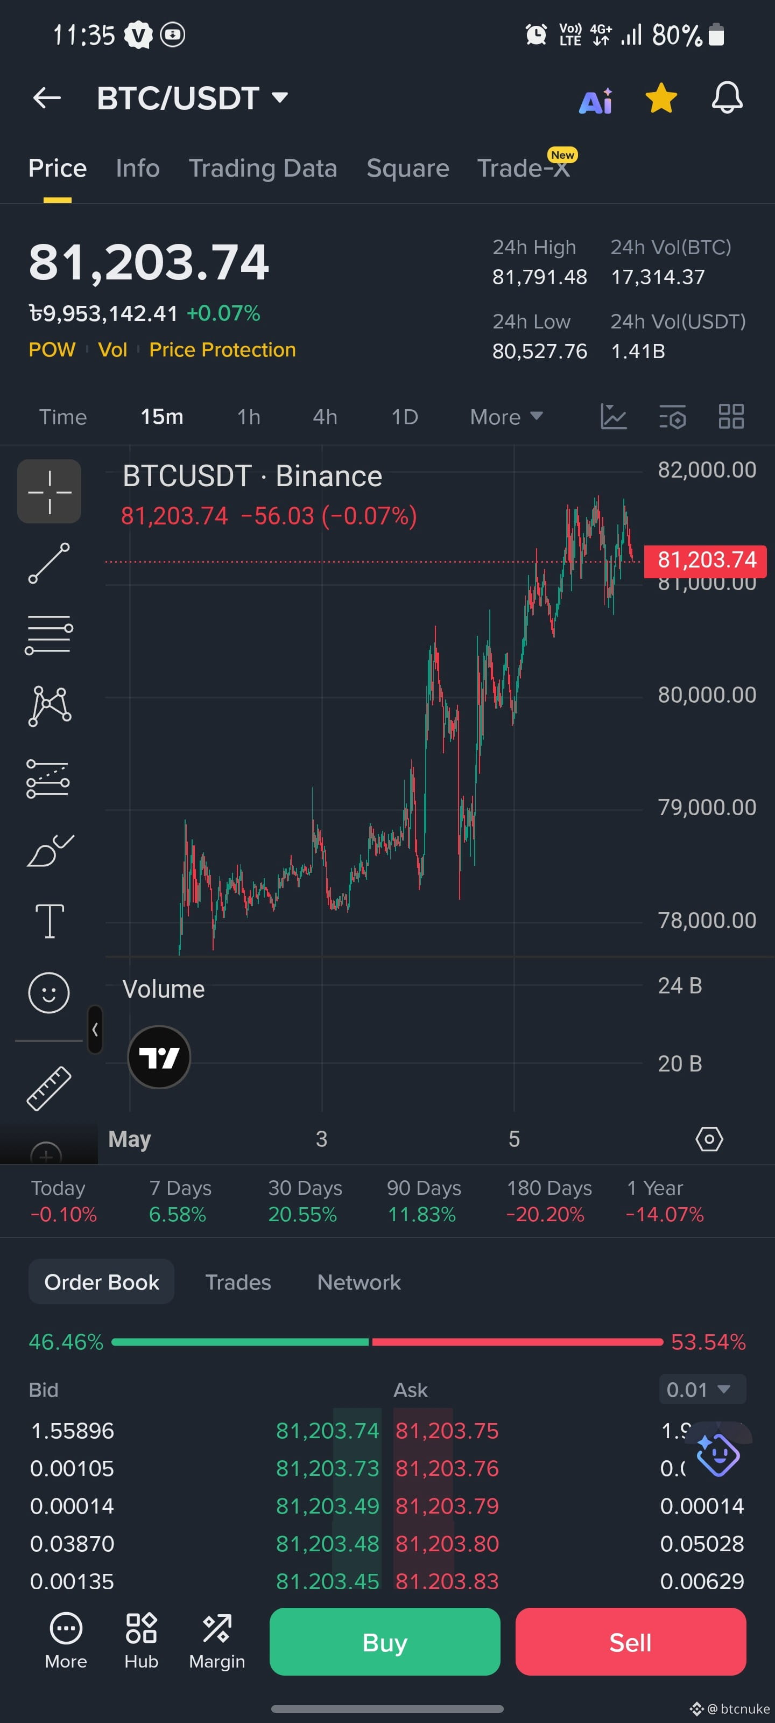Expand the BTC/USDT pair dropdown

click(x=280, y=97)
